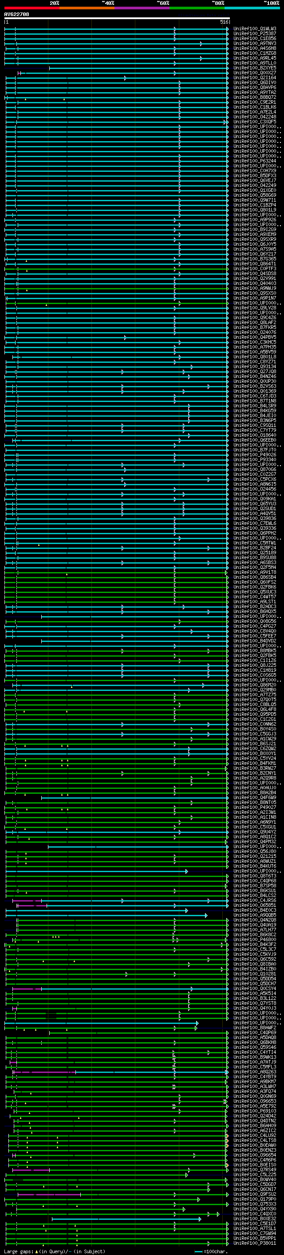Click the UniRef100_Q6PPH2 hit label

[x=255, y=532]
